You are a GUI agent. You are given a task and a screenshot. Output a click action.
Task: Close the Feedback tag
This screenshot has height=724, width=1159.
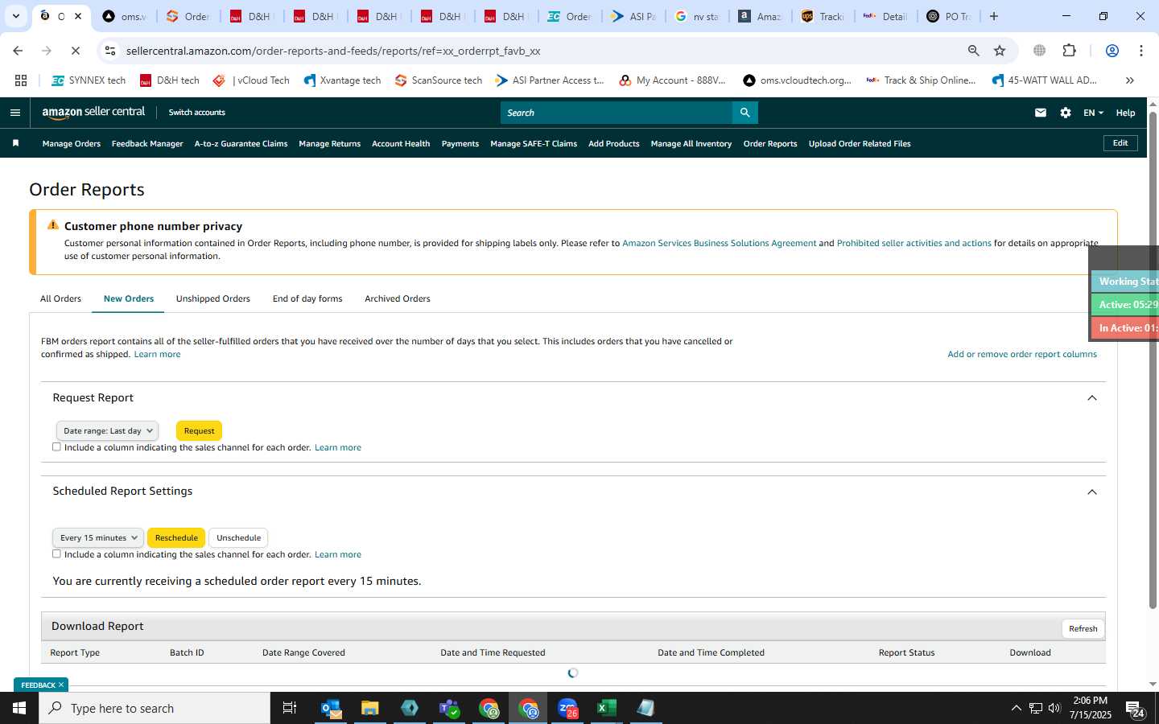coord(61,685)
